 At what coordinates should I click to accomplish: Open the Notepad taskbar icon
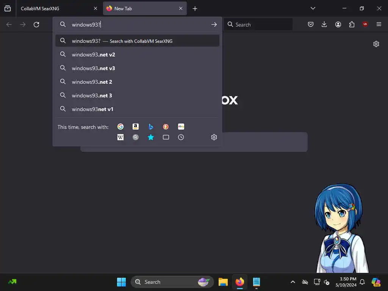(x=257, y=282)
